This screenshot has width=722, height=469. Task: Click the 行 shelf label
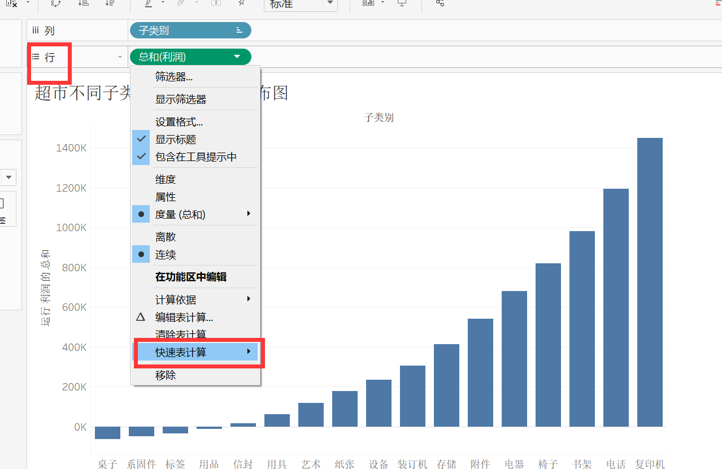(50, 57)
